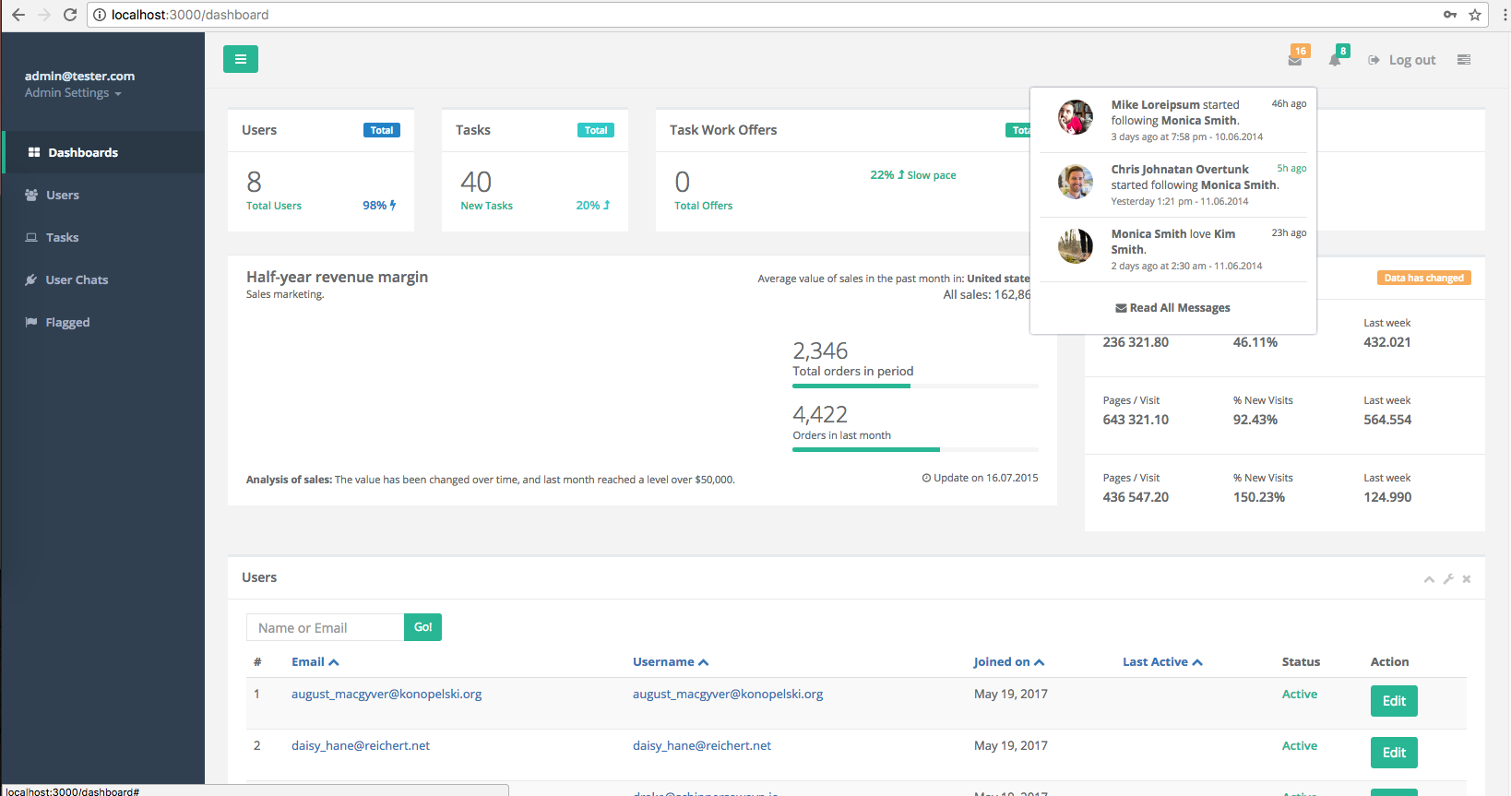Click 'Half-year revenue margin' heading

pyautogui.click(x=337, y=277)
